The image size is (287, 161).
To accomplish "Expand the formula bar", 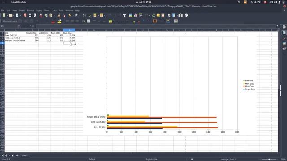I will click(277, 26).
